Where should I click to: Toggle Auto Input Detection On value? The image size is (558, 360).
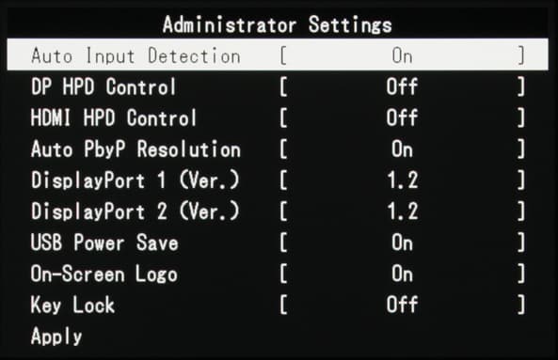click(402, 55)
